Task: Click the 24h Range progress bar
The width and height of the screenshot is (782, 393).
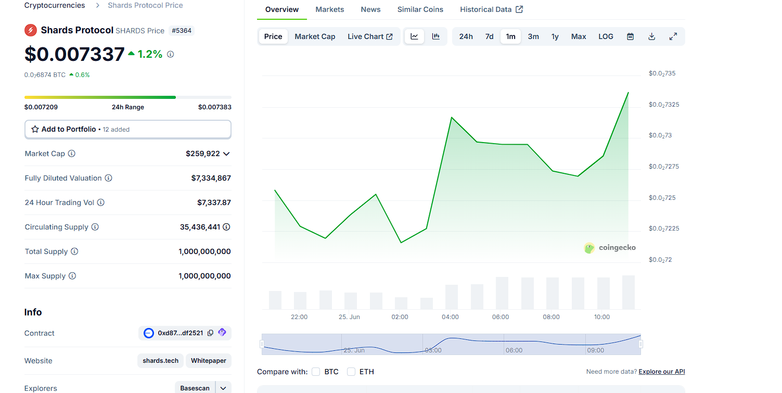Action: point(128,97)
